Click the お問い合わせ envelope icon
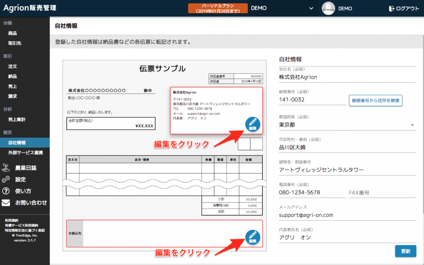Image resolution: width=424 pixels, height=265 pixels. coord(6,202)
